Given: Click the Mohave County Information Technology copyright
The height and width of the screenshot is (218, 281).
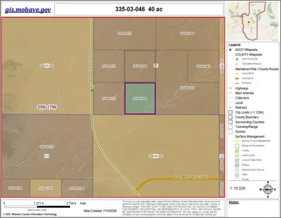Looking at the screenshot, I should click(30, 214).
